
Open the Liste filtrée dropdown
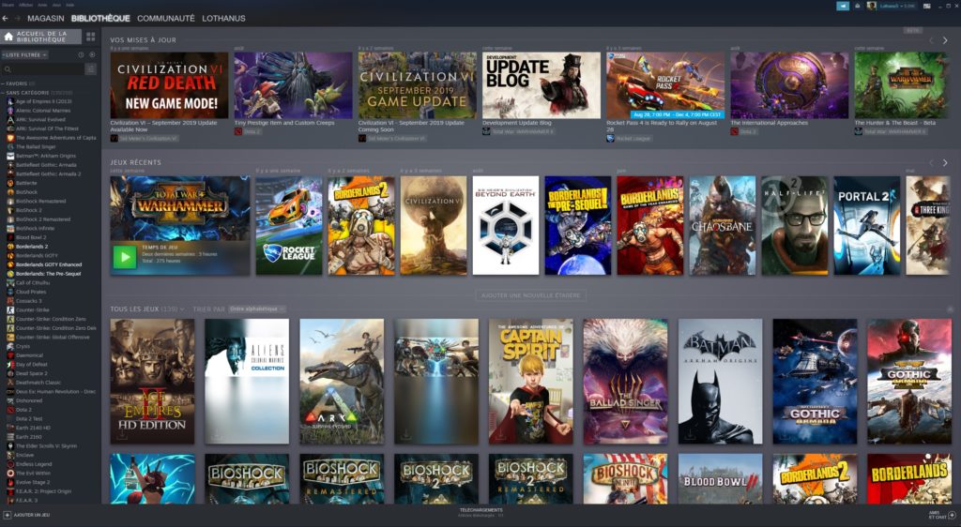tap(26, 55)
